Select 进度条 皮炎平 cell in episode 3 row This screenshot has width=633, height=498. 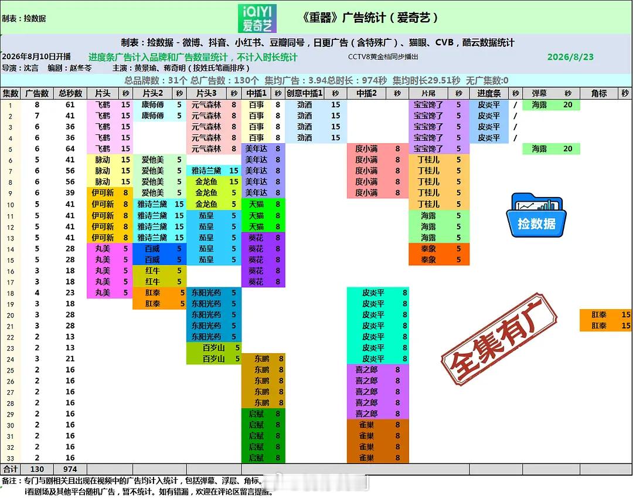coord(489,127)
